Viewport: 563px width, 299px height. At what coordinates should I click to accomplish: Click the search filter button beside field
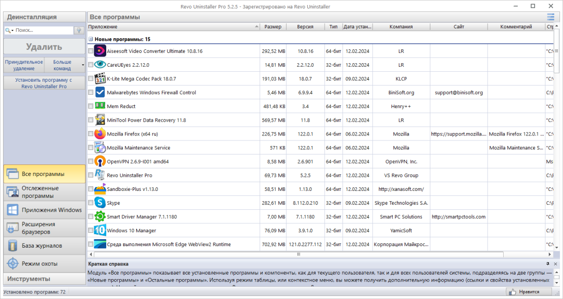click(79, 30)
